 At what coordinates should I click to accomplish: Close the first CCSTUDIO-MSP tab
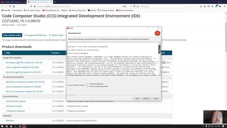pyautogui.click(x=24, y=2)
